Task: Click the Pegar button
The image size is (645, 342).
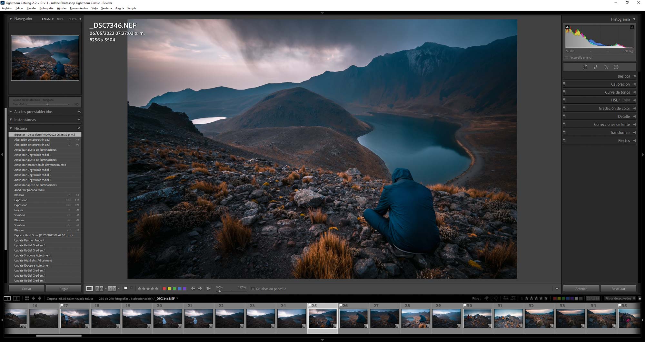Action: point(64,289)
